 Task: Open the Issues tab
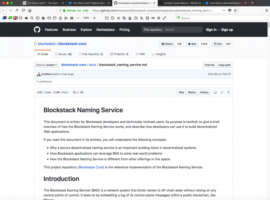pos(63,54)
